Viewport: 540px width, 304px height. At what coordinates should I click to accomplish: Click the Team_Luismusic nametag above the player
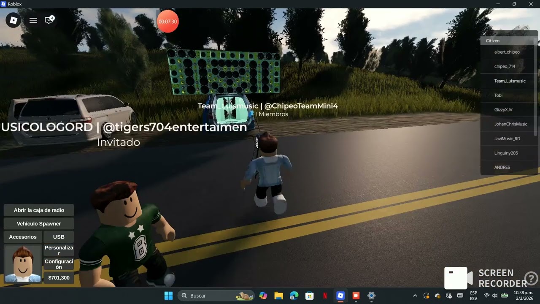coord(267,106)
